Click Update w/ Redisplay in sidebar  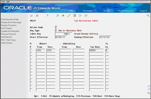(10, 31)
